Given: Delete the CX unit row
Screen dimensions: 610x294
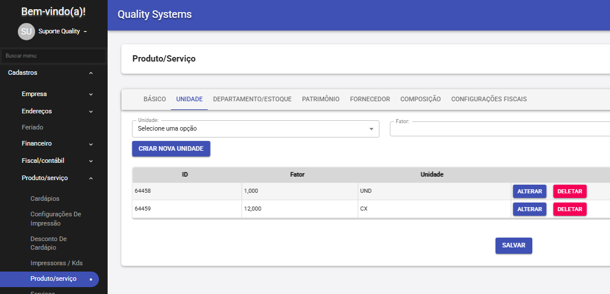Looking at the screenshot, I should [x=570, y=209].
